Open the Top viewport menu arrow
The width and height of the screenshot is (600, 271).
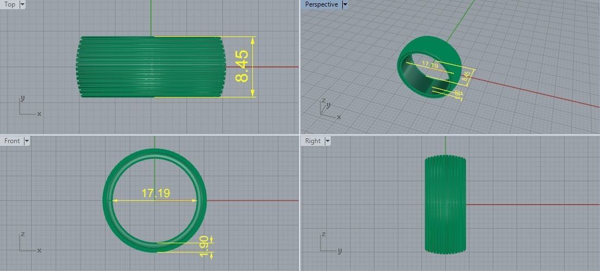pos(22,4)
